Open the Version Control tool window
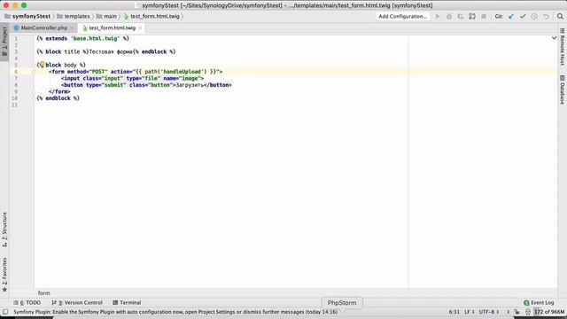Viewport: 567px width, 319px height. tap(77, 303)
